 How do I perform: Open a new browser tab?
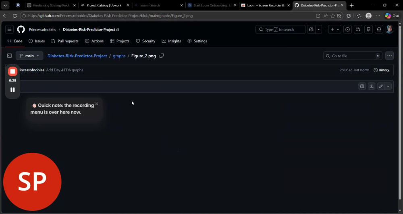351,5
